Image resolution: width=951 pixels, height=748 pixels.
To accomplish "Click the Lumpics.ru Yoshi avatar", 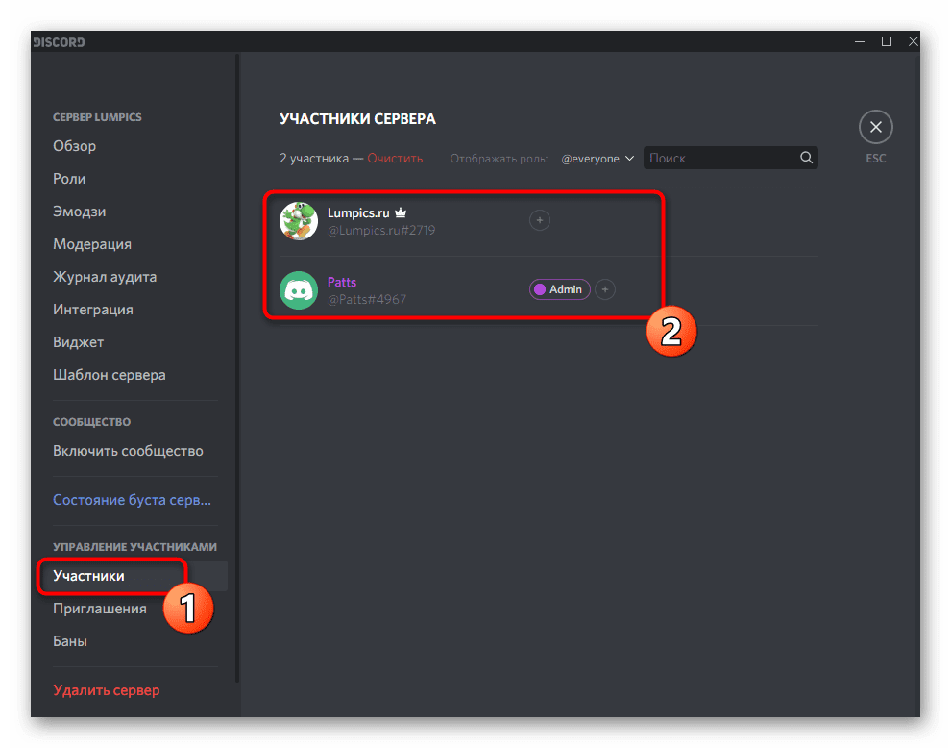I will click(x=299, y=221).
